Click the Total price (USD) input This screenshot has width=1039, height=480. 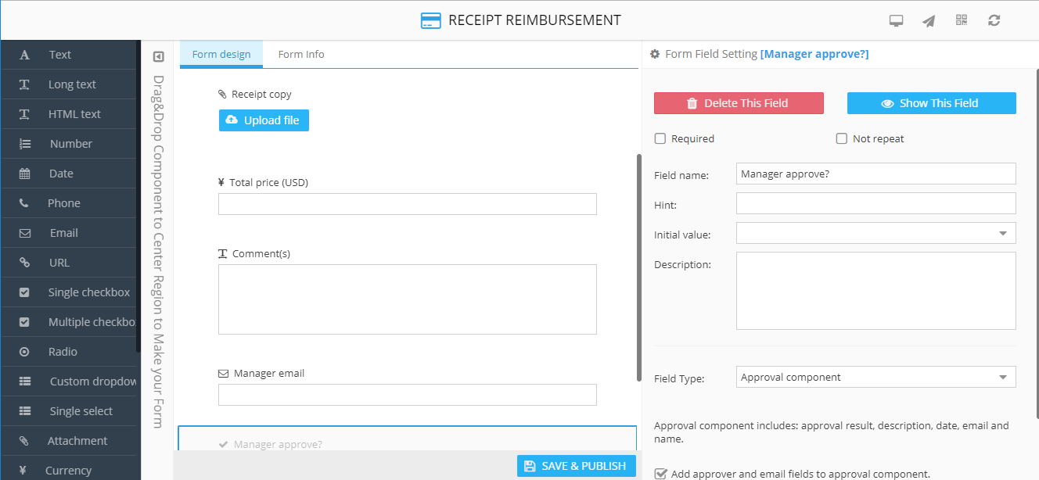[408, 204]
